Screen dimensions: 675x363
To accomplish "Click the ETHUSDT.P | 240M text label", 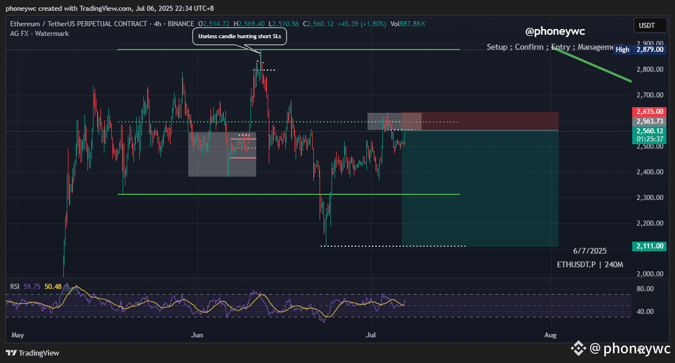I will click(x=590, y=264).
